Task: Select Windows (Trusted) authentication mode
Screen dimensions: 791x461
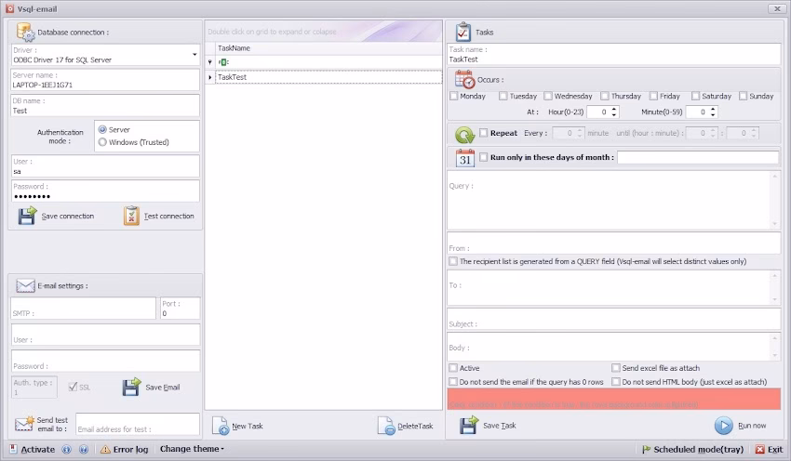Action: [102, 142]
